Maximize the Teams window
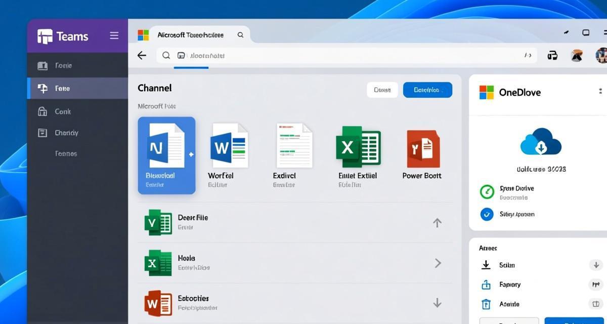 pyautogui.click(x=586, y=32)
